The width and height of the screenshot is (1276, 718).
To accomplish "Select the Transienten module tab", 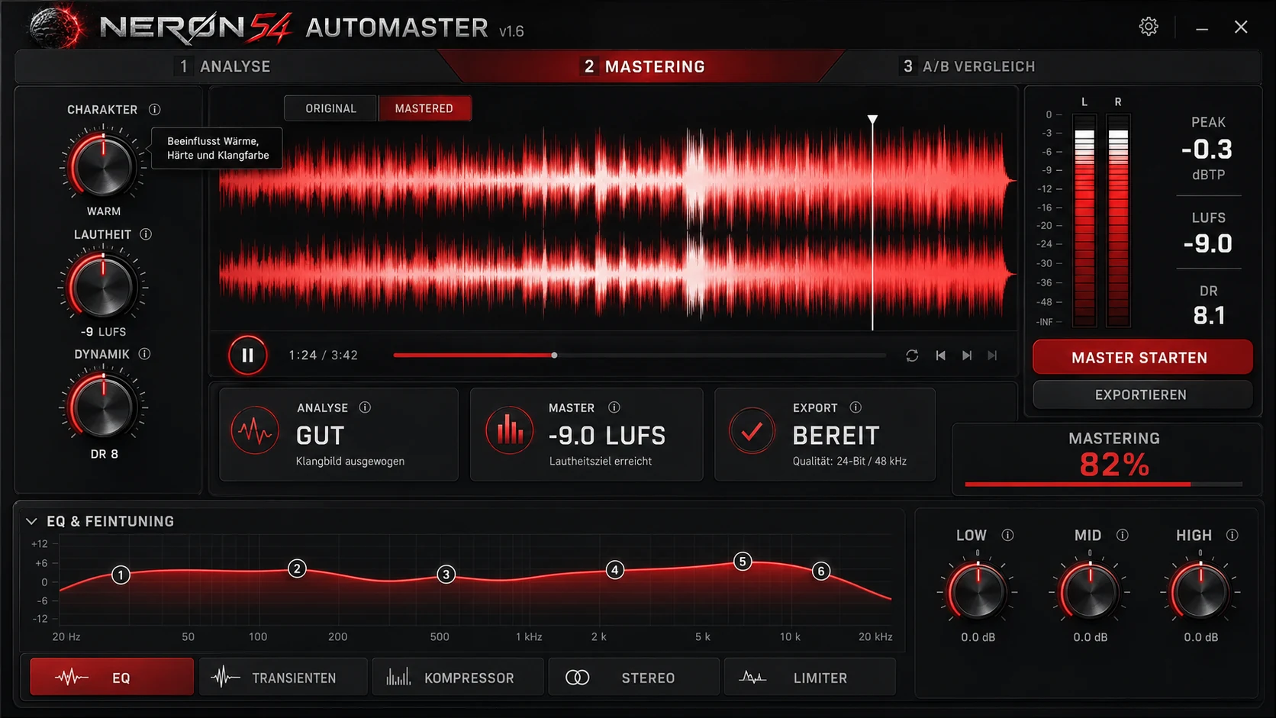I will point(283,677).
